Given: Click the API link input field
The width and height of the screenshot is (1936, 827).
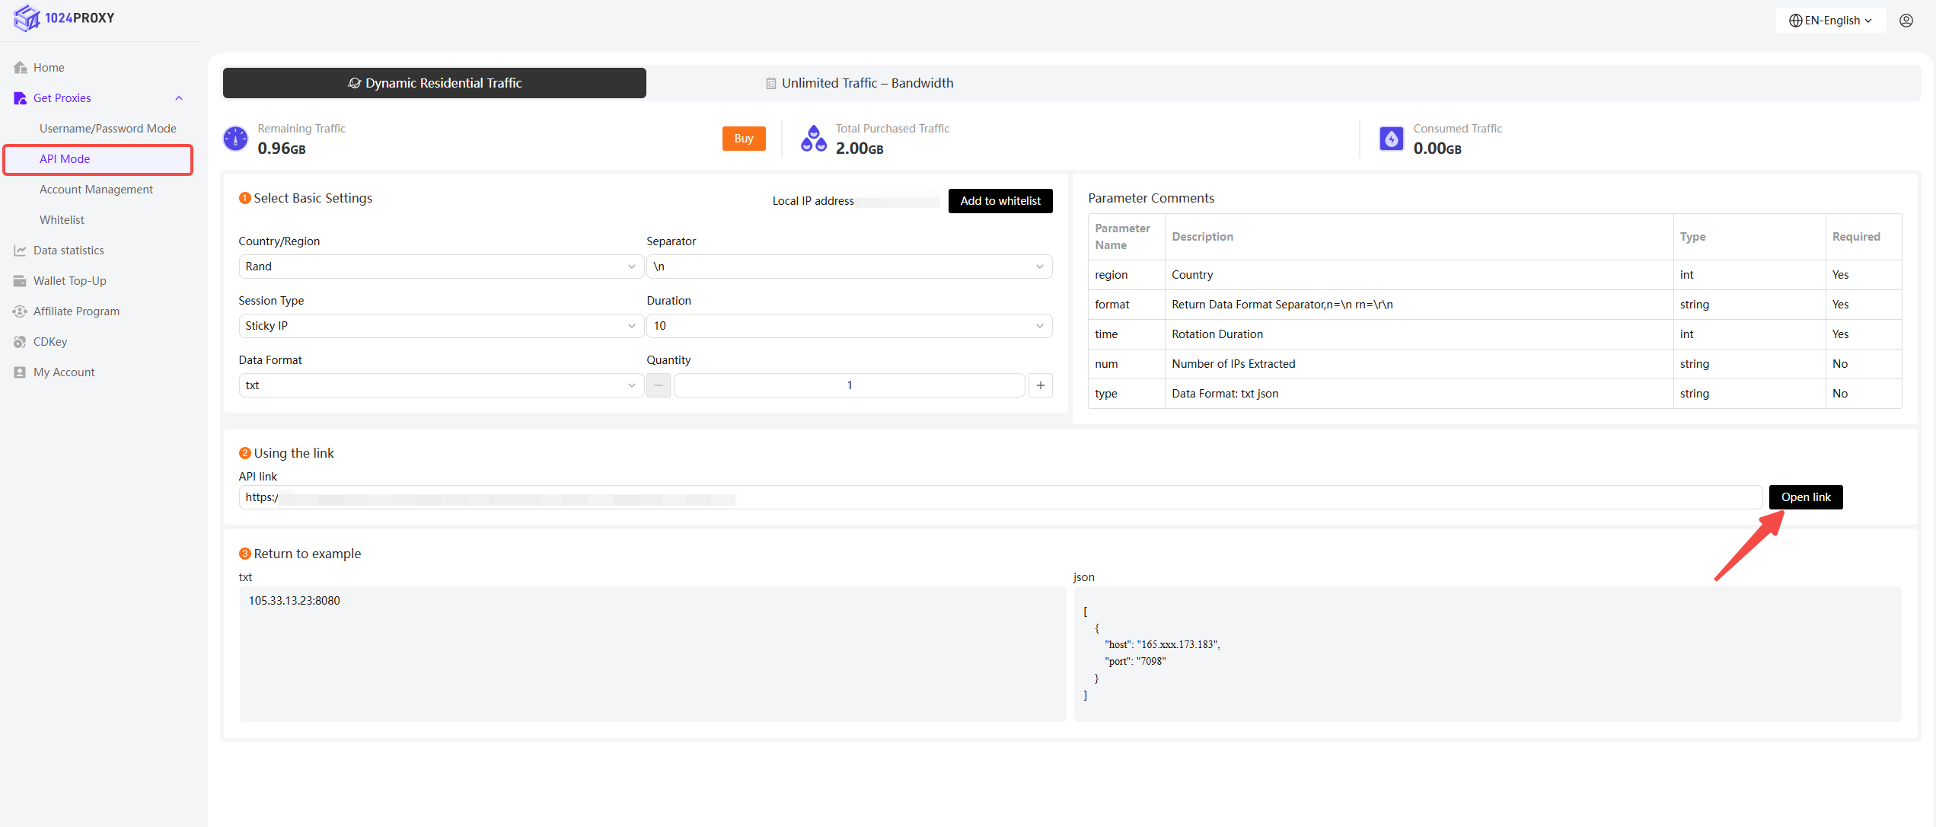Looking at the screenshot, I should tap(1000, 497).
